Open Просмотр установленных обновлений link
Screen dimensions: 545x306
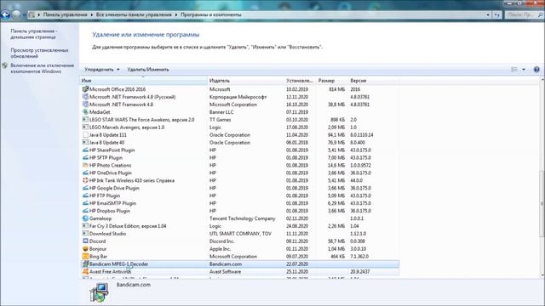(x=39, y=53)
